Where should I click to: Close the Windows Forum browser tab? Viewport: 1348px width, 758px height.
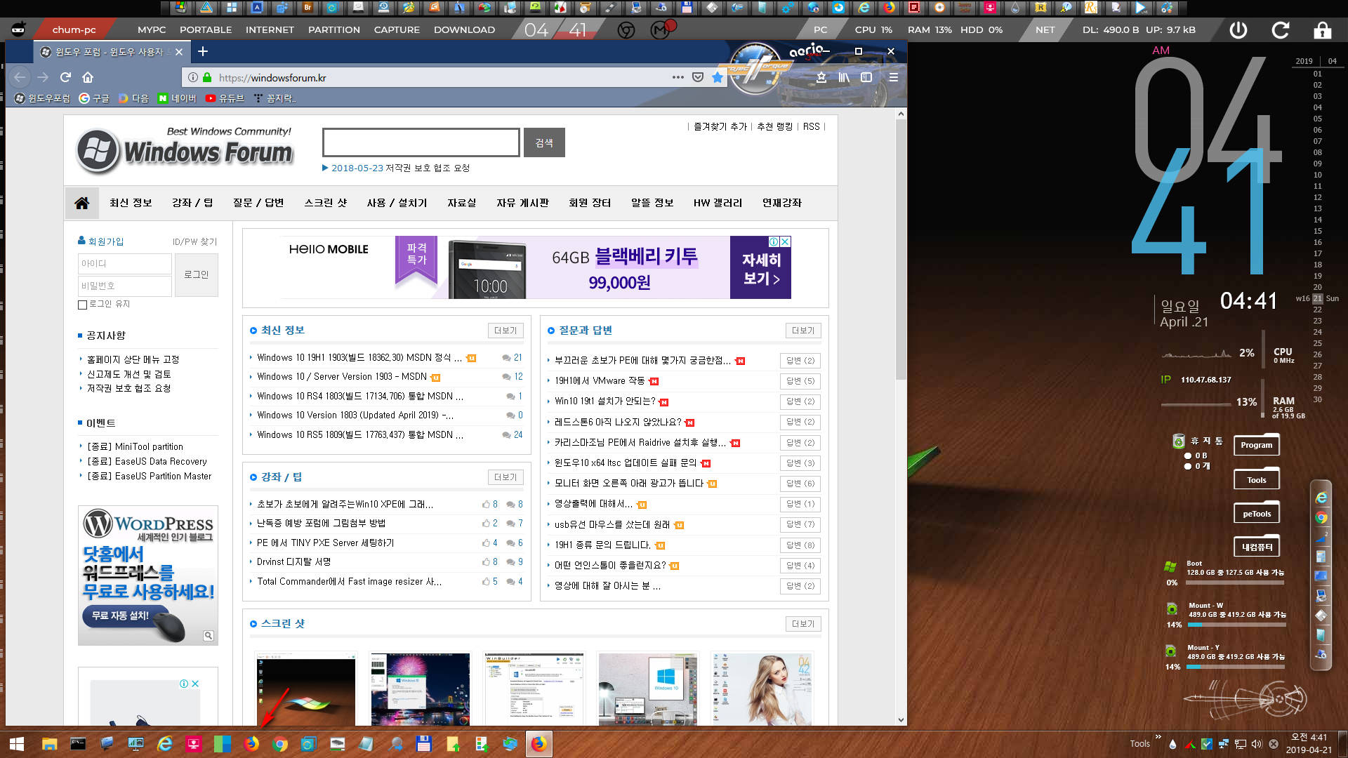pyautogui.click(x=179, y=52)
